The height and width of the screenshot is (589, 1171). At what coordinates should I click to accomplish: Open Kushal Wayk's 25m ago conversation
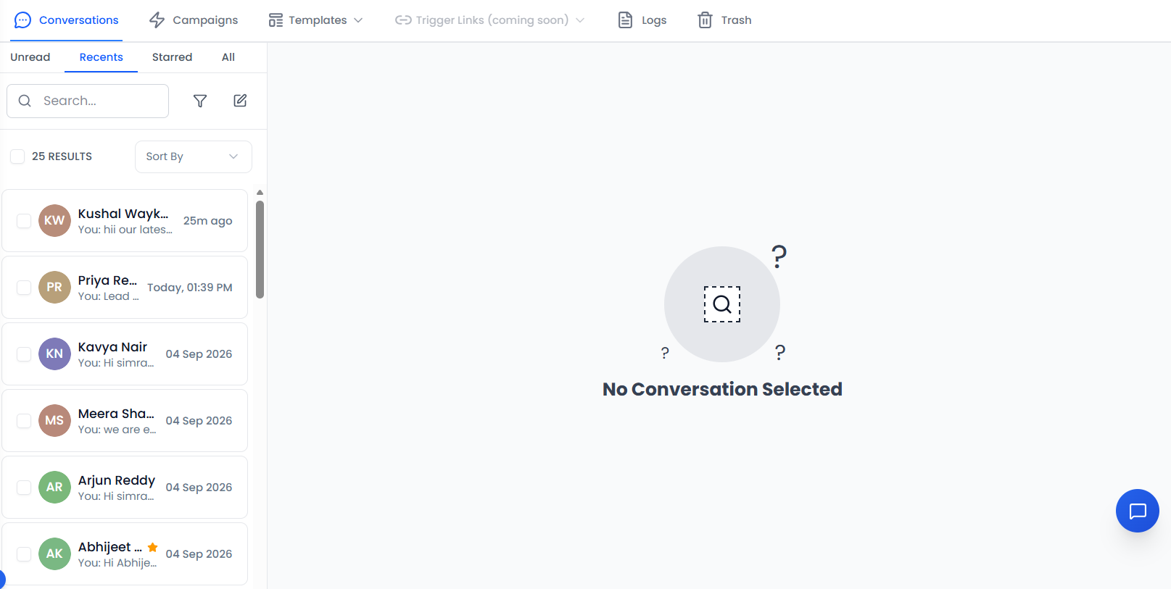(125, 221)
